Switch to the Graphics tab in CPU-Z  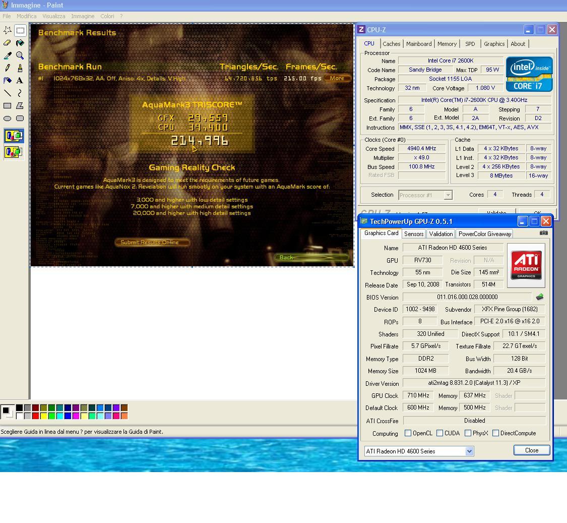[494, 44]
